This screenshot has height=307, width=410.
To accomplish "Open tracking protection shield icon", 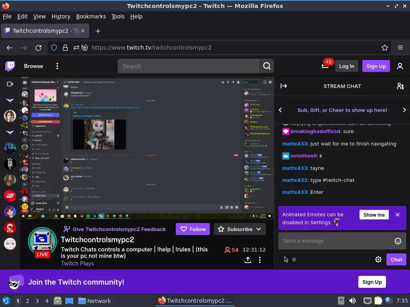I will [54, 48].
